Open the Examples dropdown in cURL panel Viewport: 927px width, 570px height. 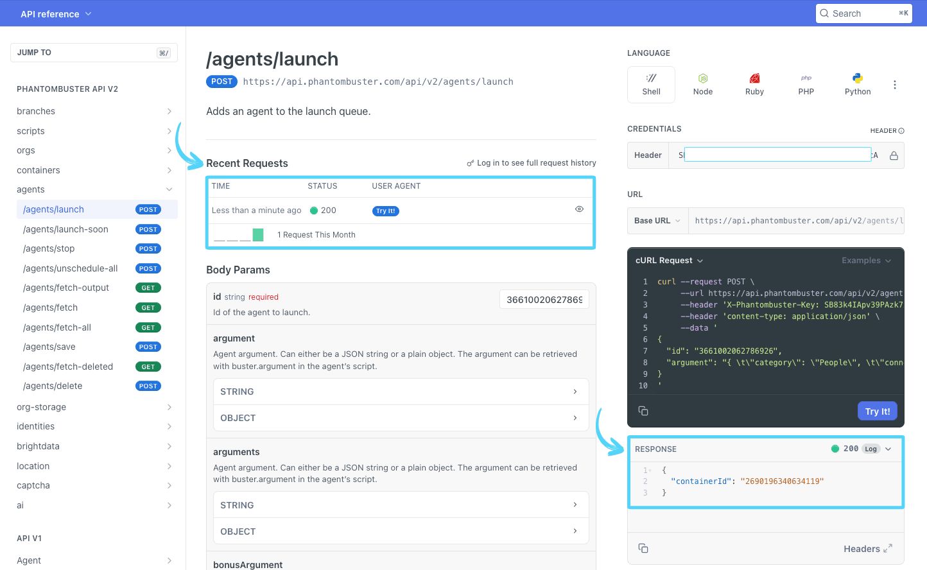867,260
